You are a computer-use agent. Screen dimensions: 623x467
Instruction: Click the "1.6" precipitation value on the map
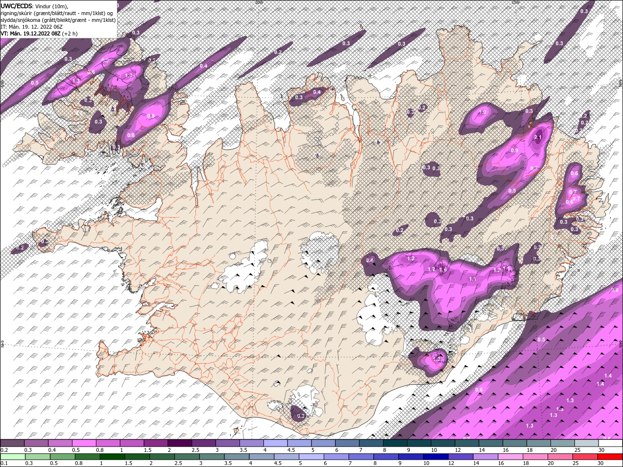point(443,270)
